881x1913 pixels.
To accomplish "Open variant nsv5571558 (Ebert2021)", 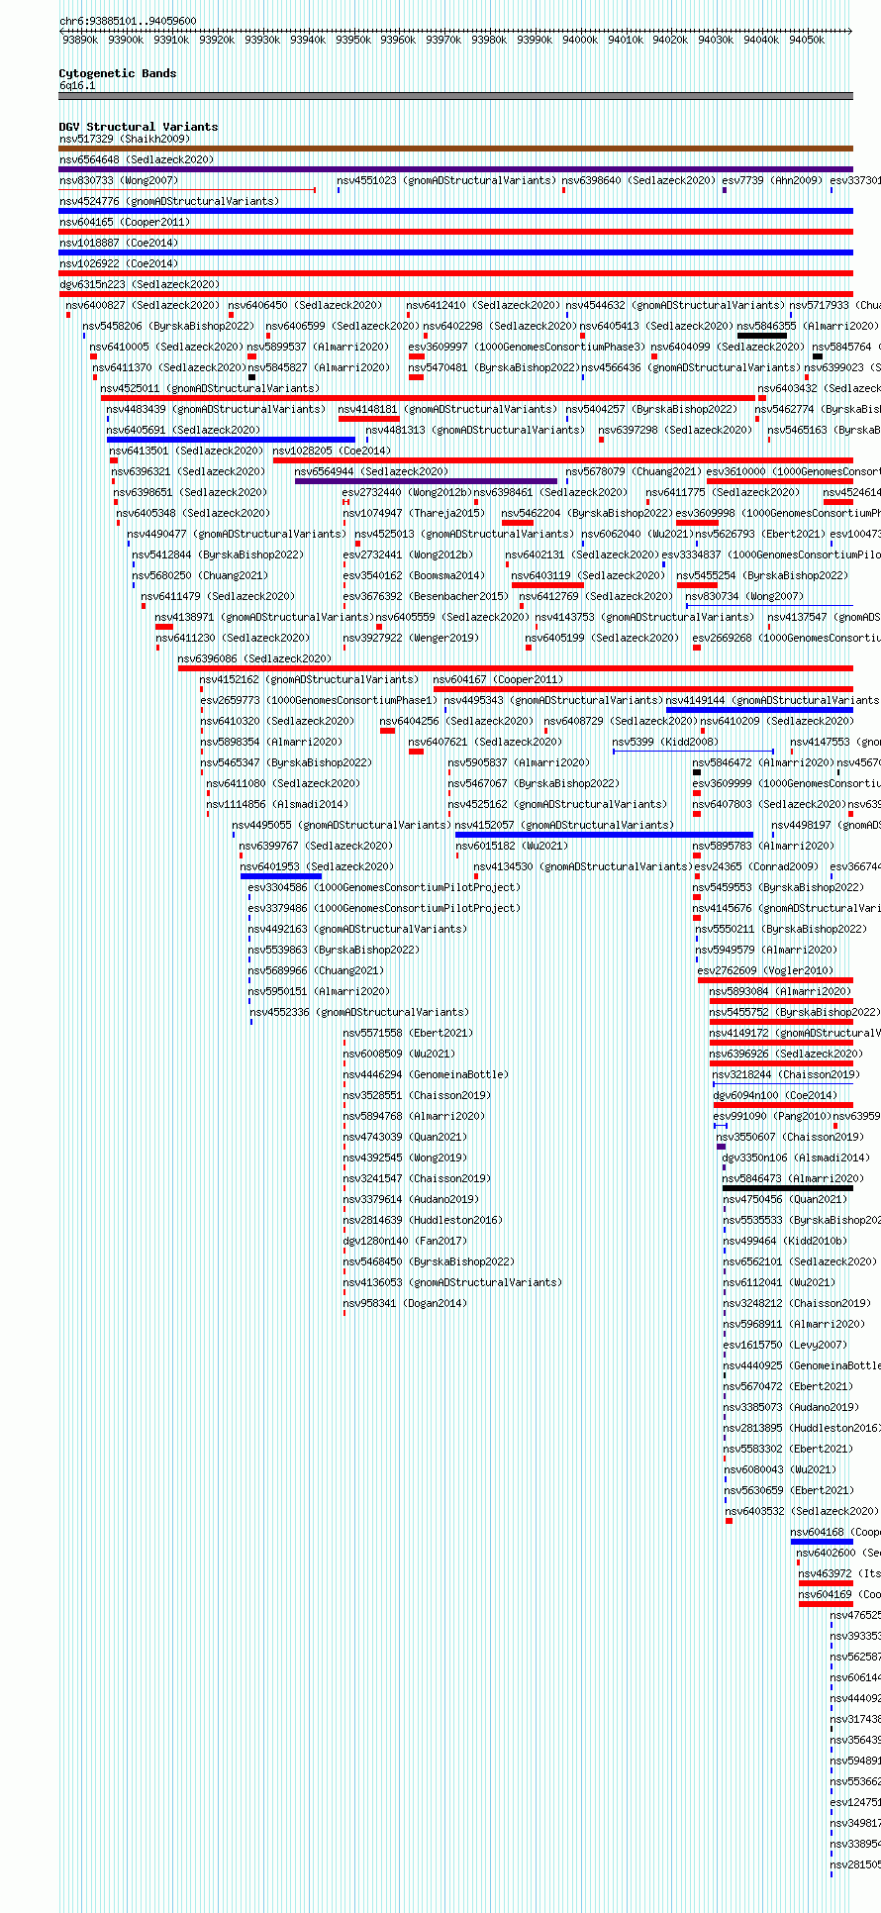I will coord(408,1034).
